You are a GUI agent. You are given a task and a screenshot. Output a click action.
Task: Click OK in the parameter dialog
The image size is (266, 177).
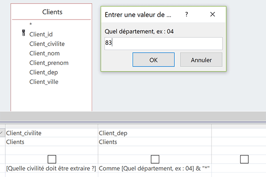(153, 59)
